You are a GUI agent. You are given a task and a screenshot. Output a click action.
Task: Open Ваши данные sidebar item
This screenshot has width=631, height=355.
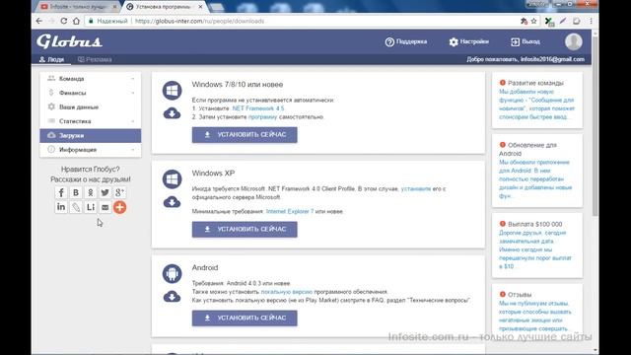pos(90,107)
